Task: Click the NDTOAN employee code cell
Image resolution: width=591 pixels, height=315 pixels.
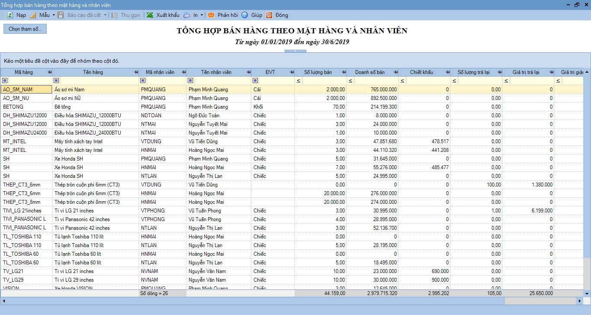Action: pos(163,116)
